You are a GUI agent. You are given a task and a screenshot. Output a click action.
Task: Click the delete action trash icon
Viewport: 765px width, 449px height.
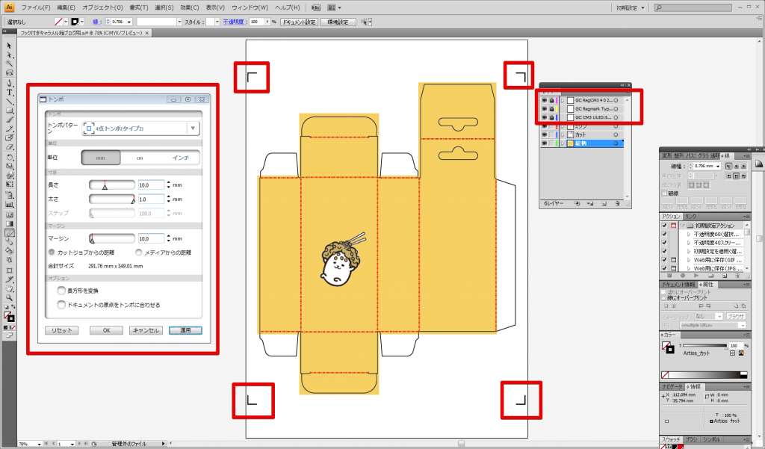point(737,276)
